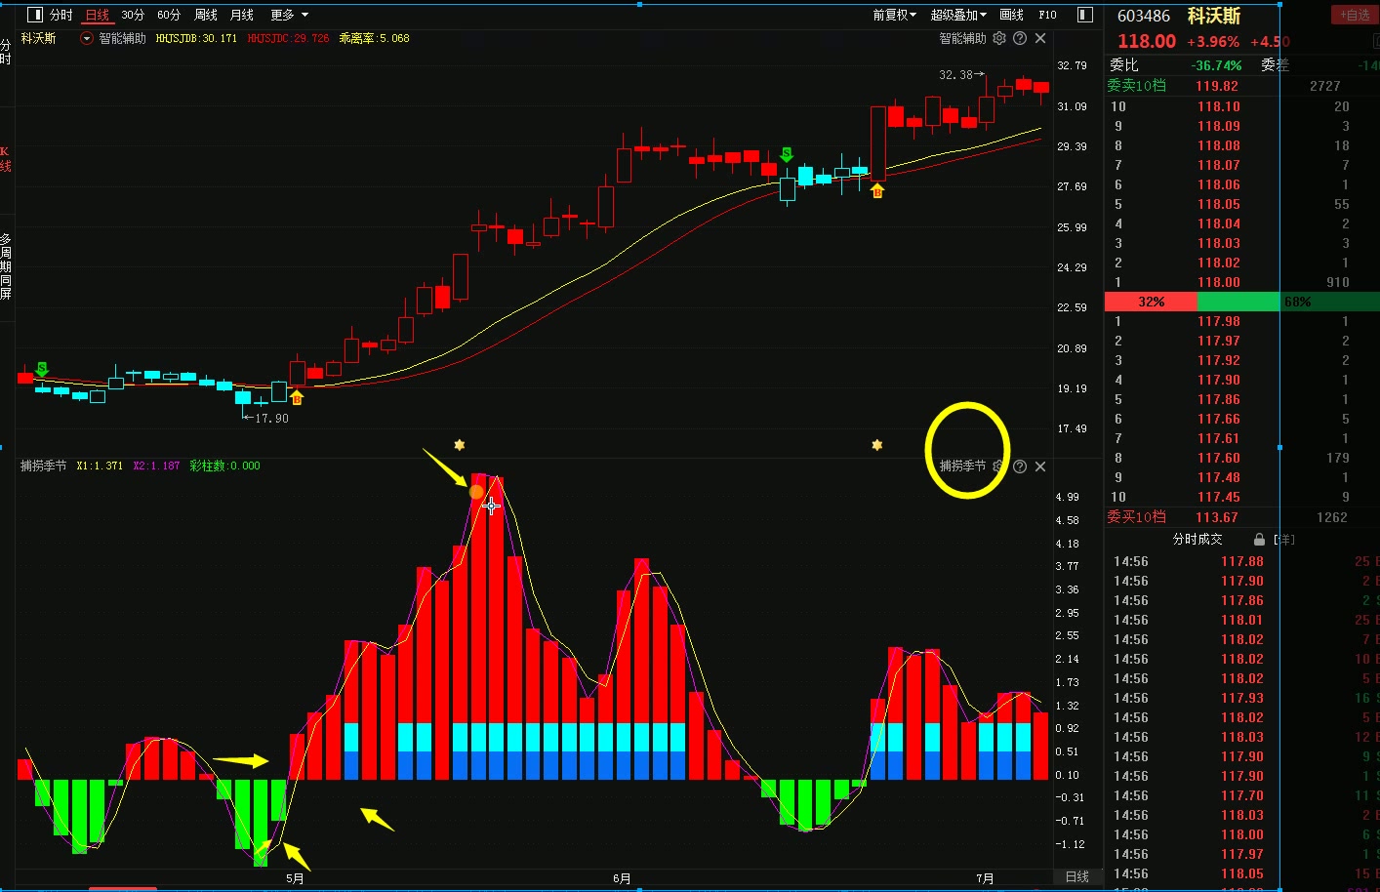Click the 彩柱数:0.000 indicator value

[x=224, y=466]
